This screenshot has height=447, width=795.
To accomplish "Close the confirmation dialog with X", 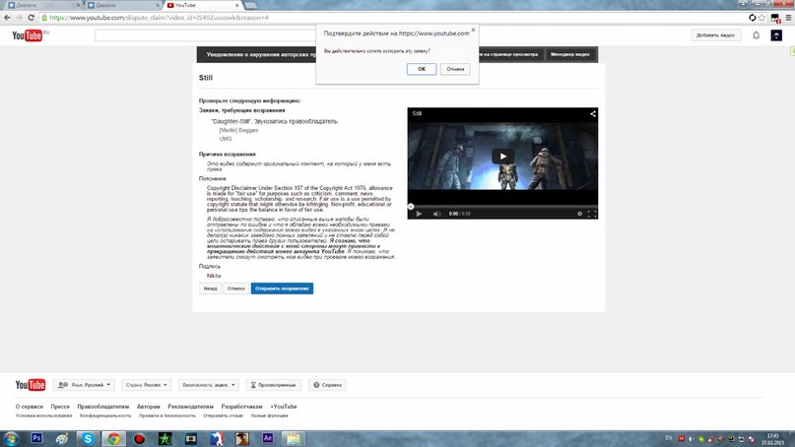I will 473,30.
